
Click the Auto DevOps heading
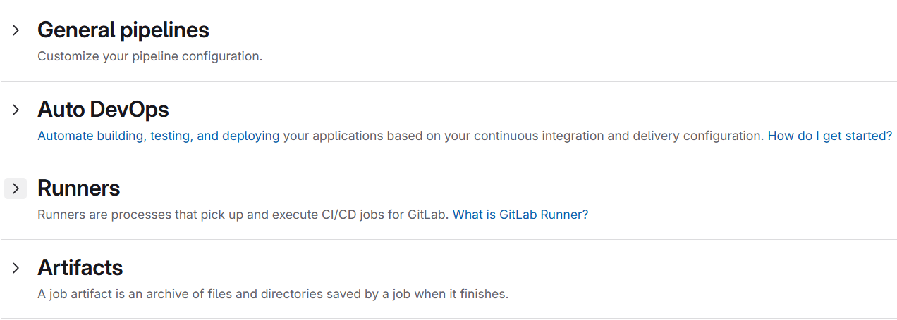103,110
